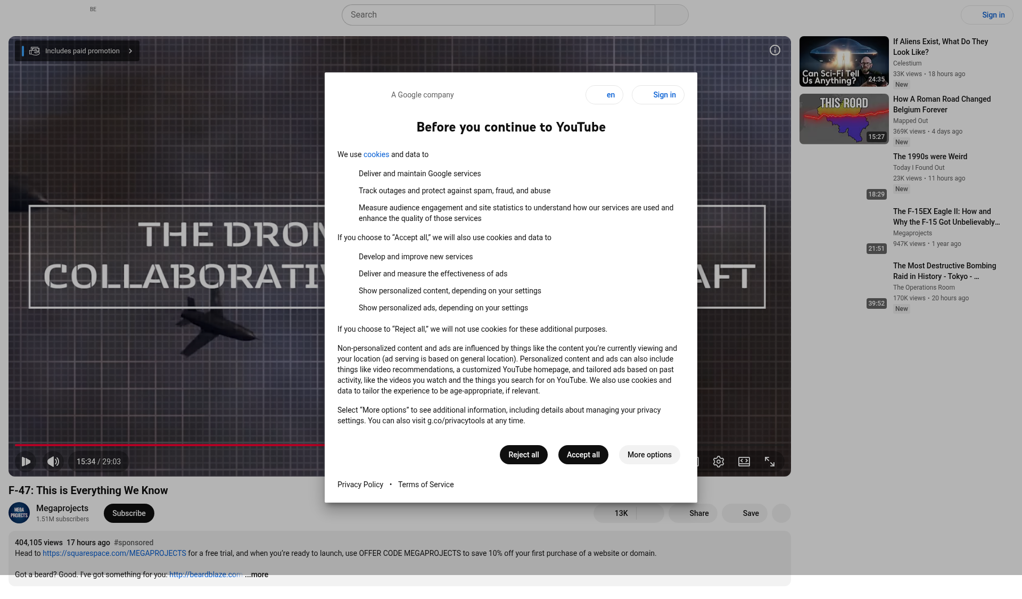
Task: Open the Terms of Service link
Action: (x=425, y=485)
